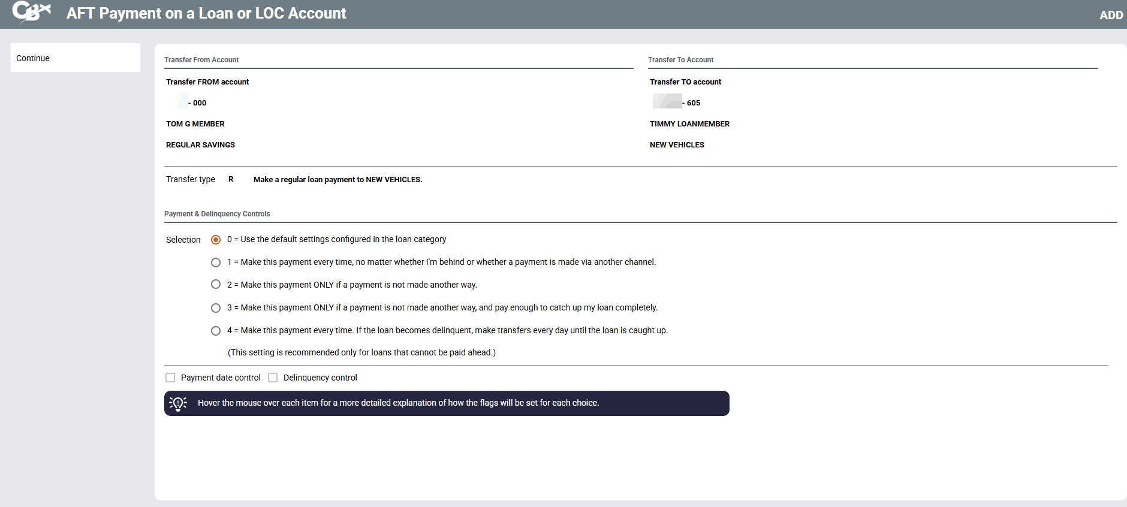Click the Transfer type code R
This screenshot has width=1127, height=507.
231,179
